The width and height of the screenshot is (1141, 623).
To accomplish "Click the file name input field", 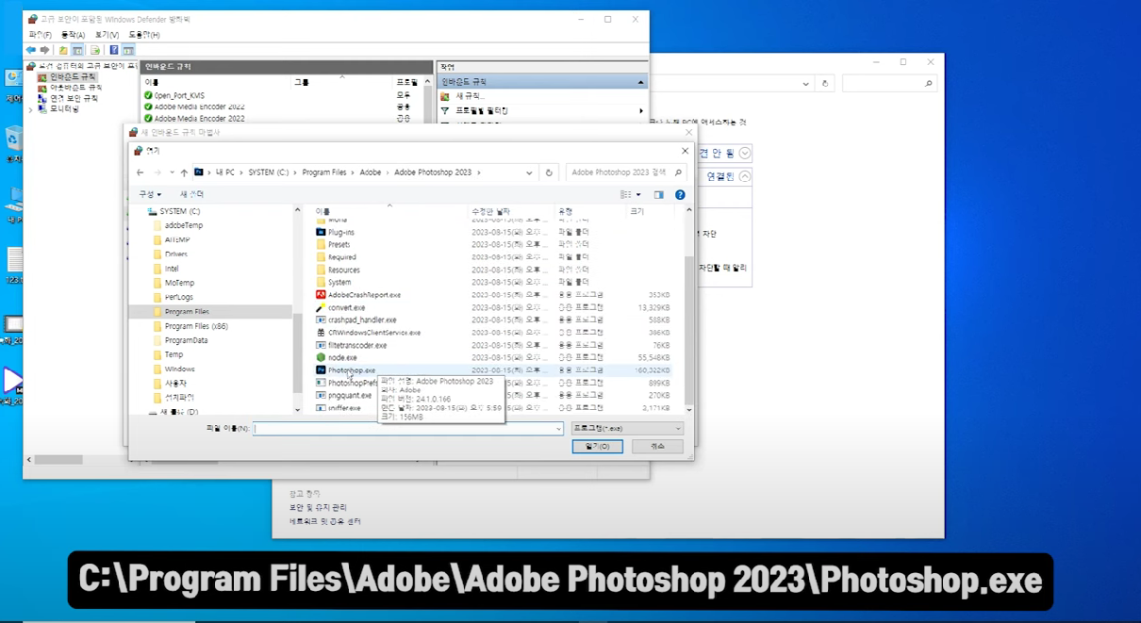I will coord(408,428).
